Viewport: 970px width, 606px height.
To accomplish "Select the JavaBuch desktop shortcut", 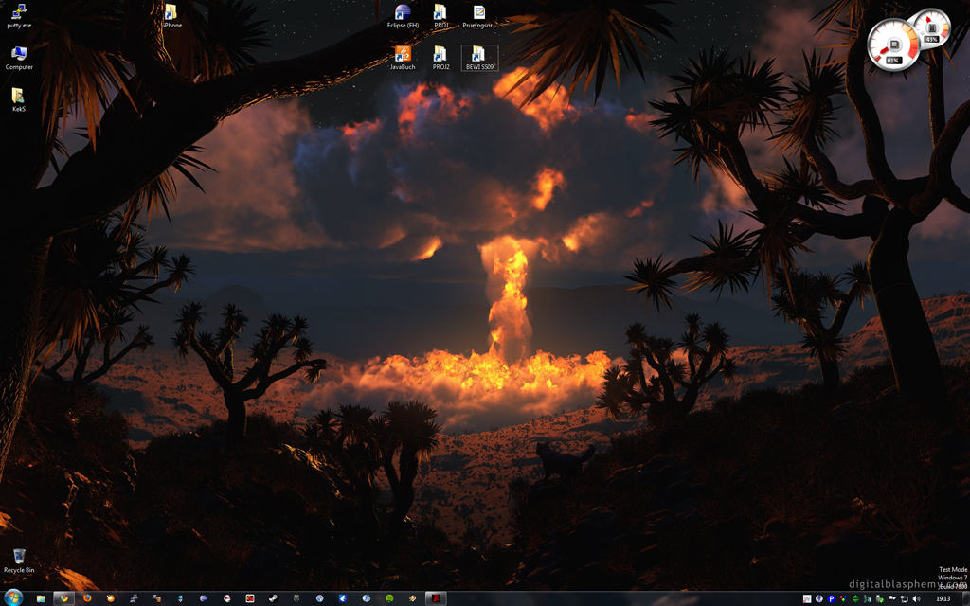I will click(x=403, y=56).
